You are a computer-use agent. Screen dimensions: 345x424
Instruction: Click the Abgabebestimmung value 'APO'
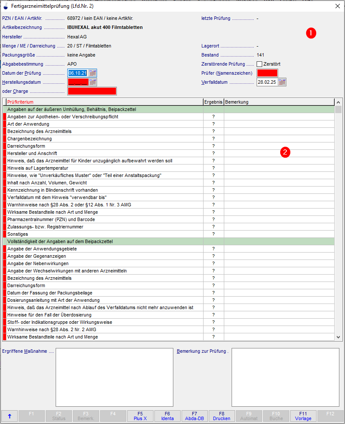tap(72, 64)
